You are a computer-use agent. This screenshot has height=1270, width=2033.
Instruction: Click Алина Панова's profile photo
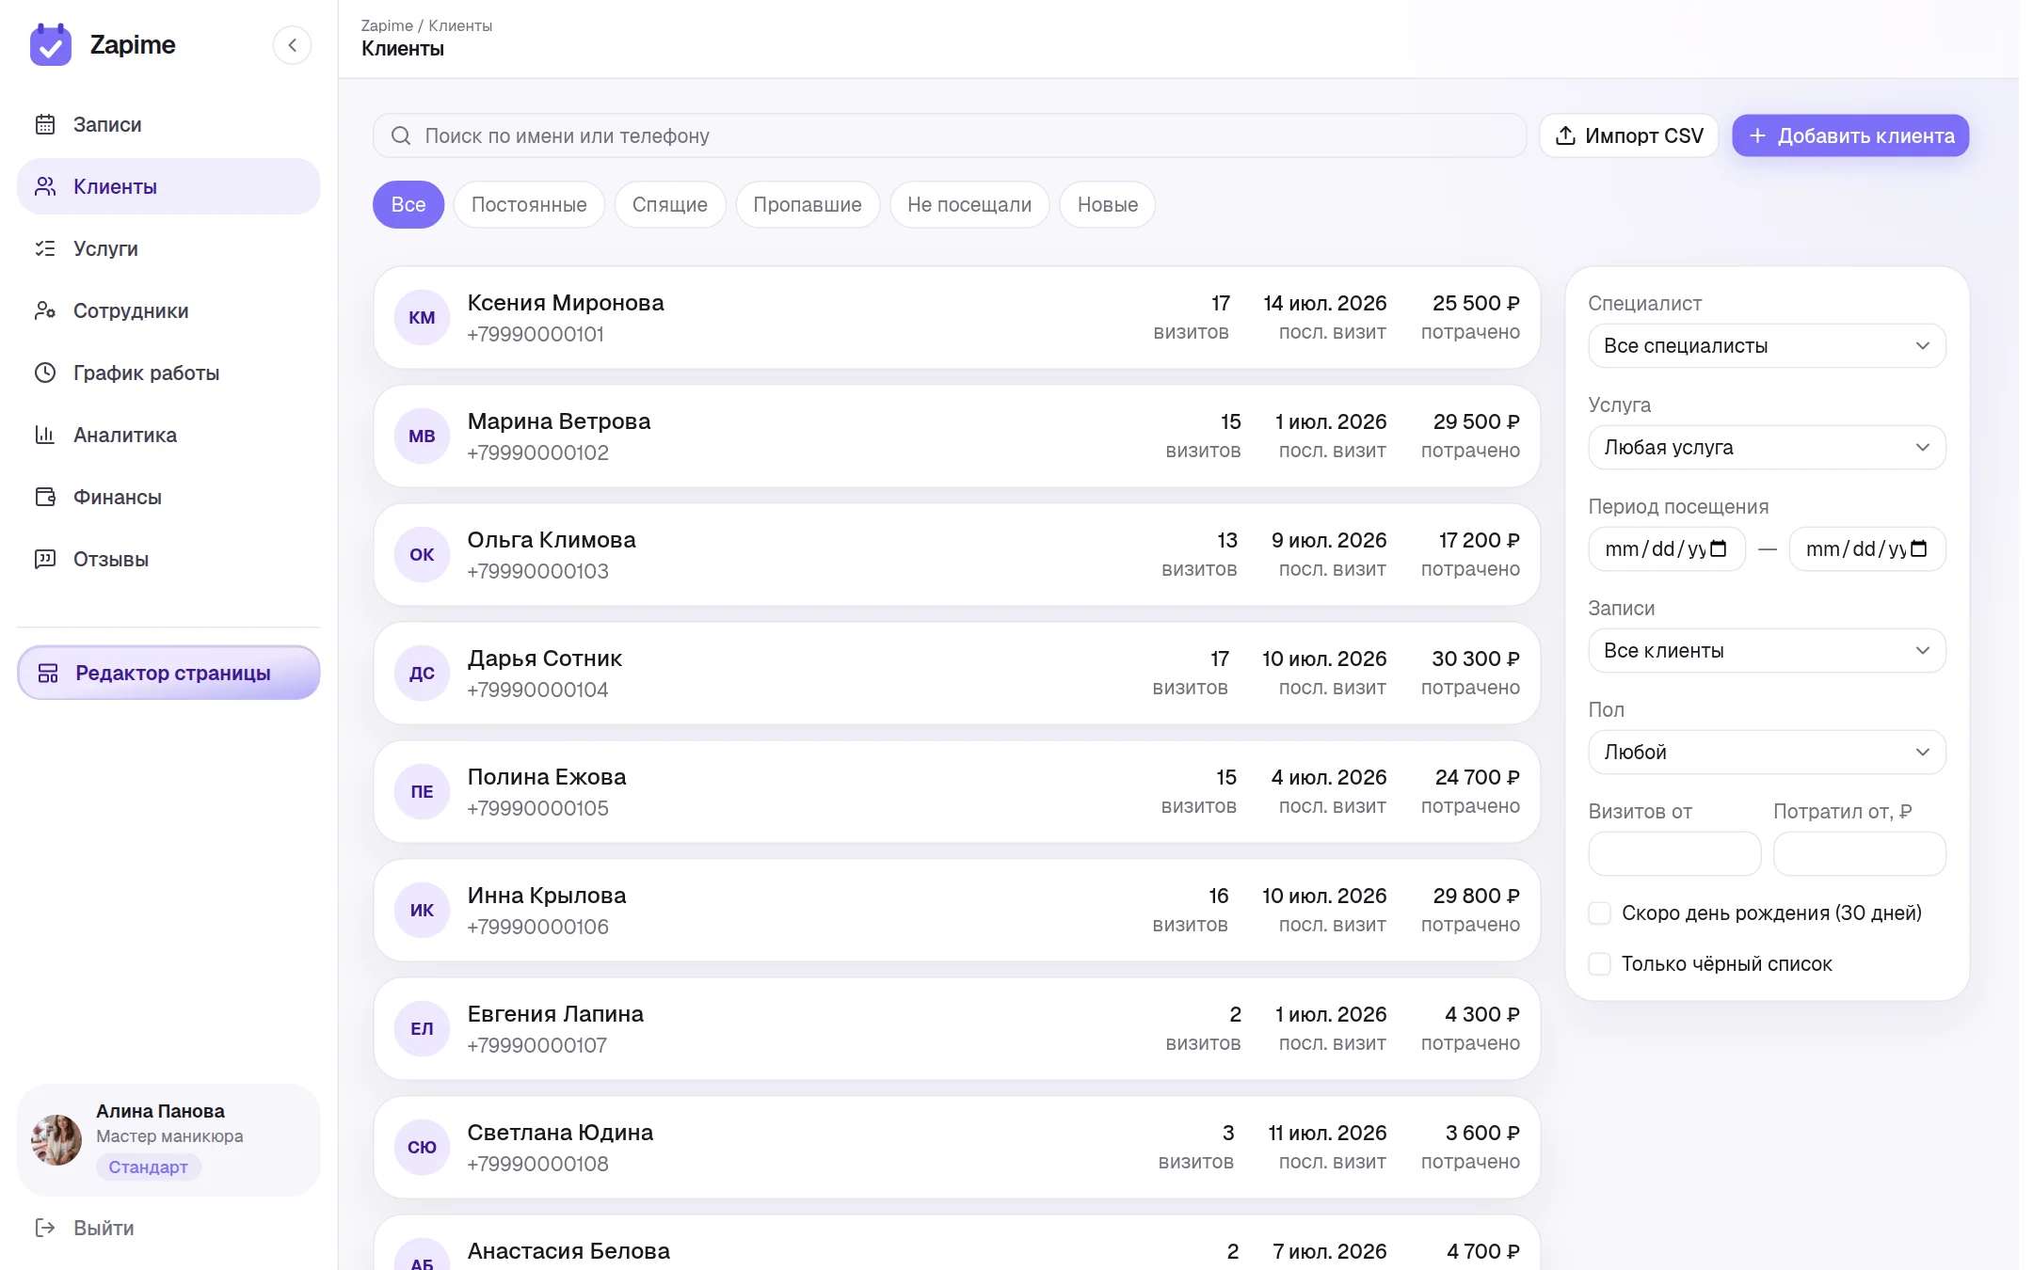pos(56,1140)
